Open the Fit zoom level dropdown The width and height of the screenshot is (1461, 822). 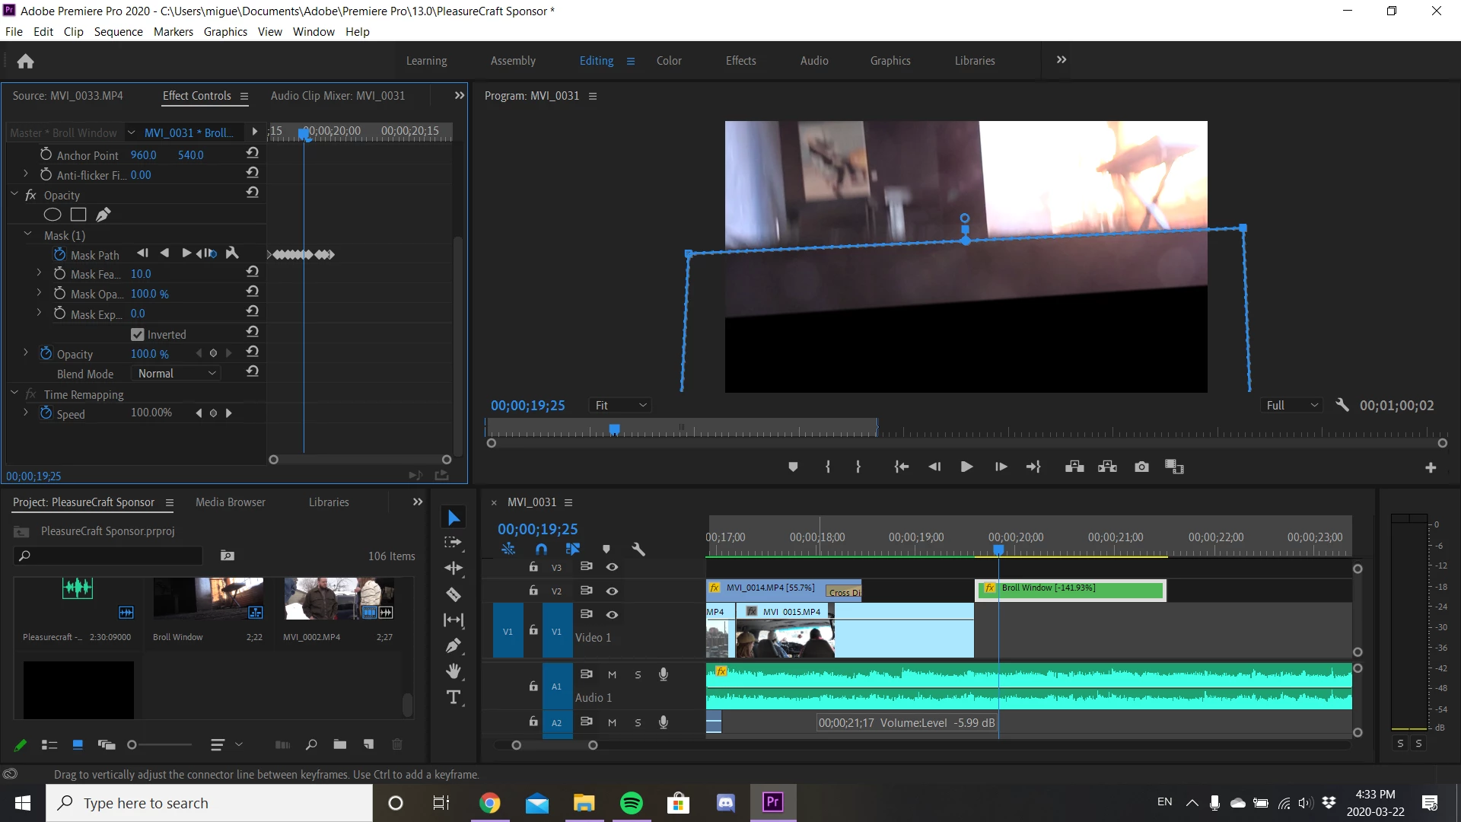pos(621,406)
